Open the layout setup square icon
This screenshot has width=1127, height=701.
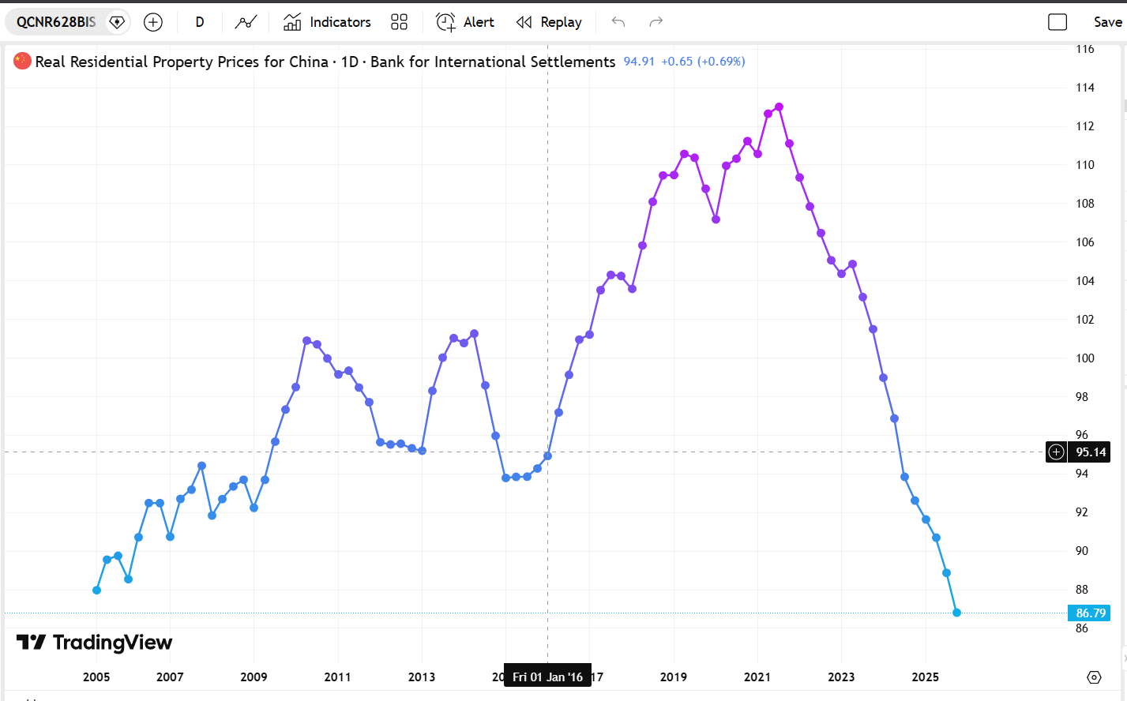1058,22
